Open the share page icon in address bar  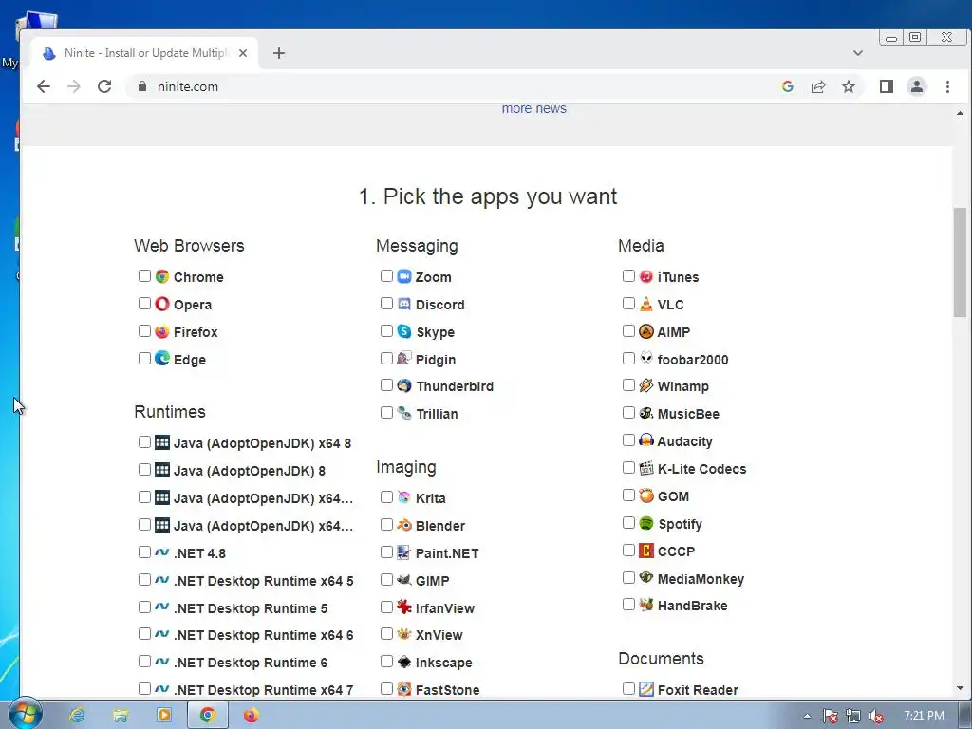[818, 86]
